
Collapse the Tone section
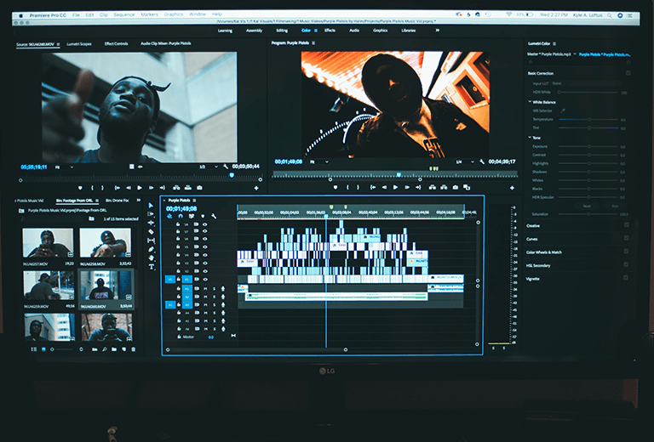point(530,137)
